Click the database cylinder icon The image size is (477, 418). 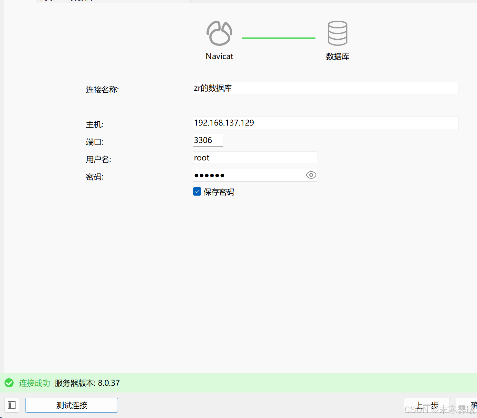(338, 33)
